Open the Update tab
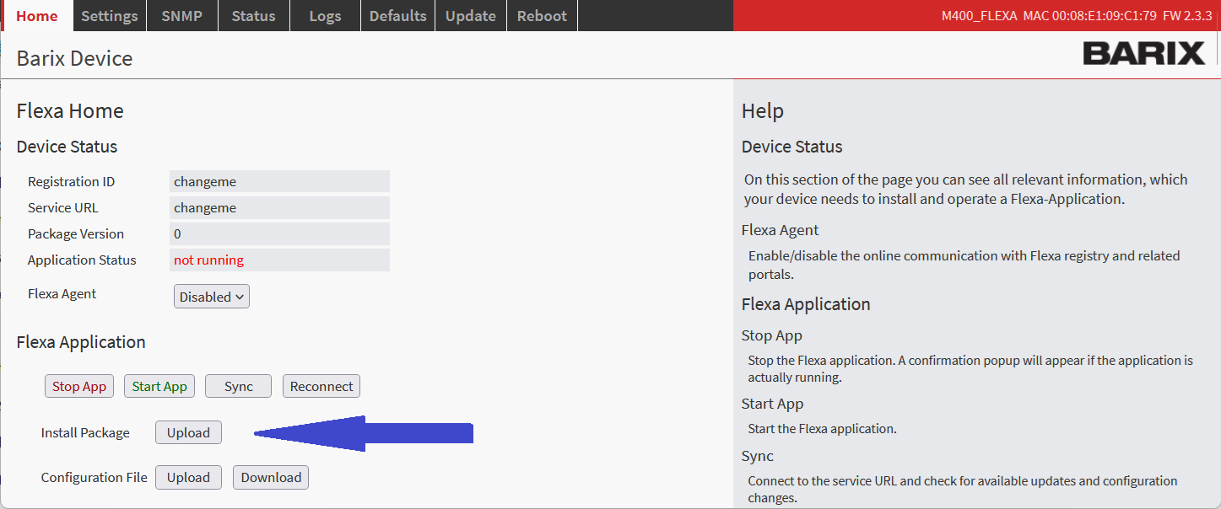Screen dimensions: 1221x509 click(470, 16)
